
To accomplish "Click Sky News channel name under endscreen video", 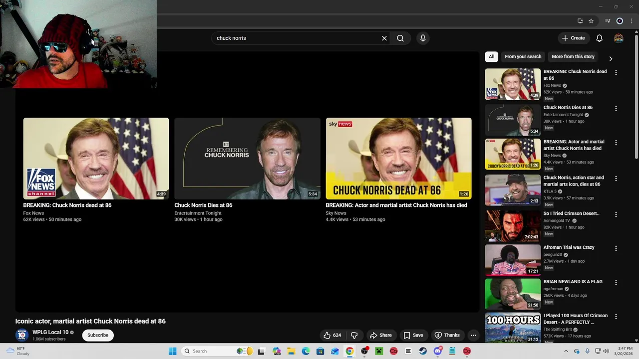I will [336, 213].
